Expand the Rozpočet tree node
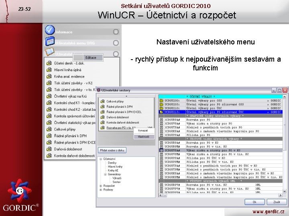This screenshot has height=216, width=289. click(101, 186)
